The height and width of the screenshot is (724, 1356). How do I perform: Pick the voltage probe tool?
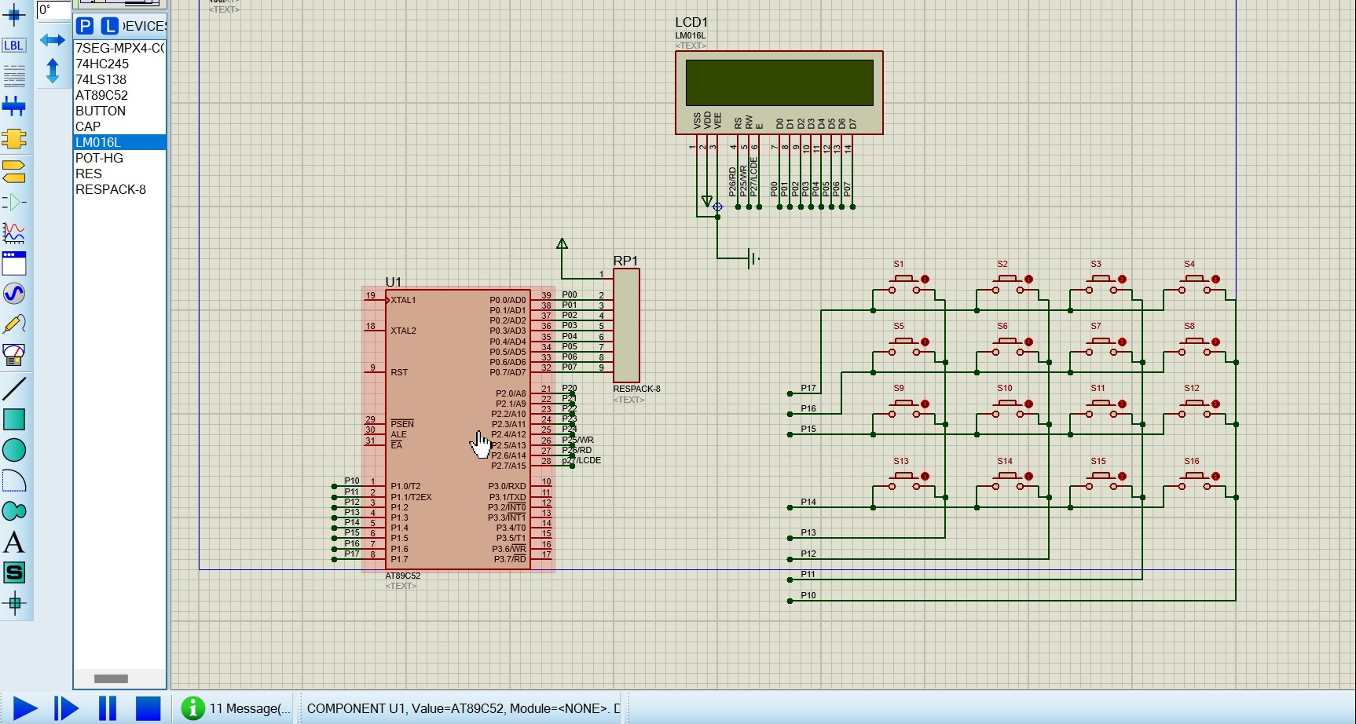click(14, 324)
